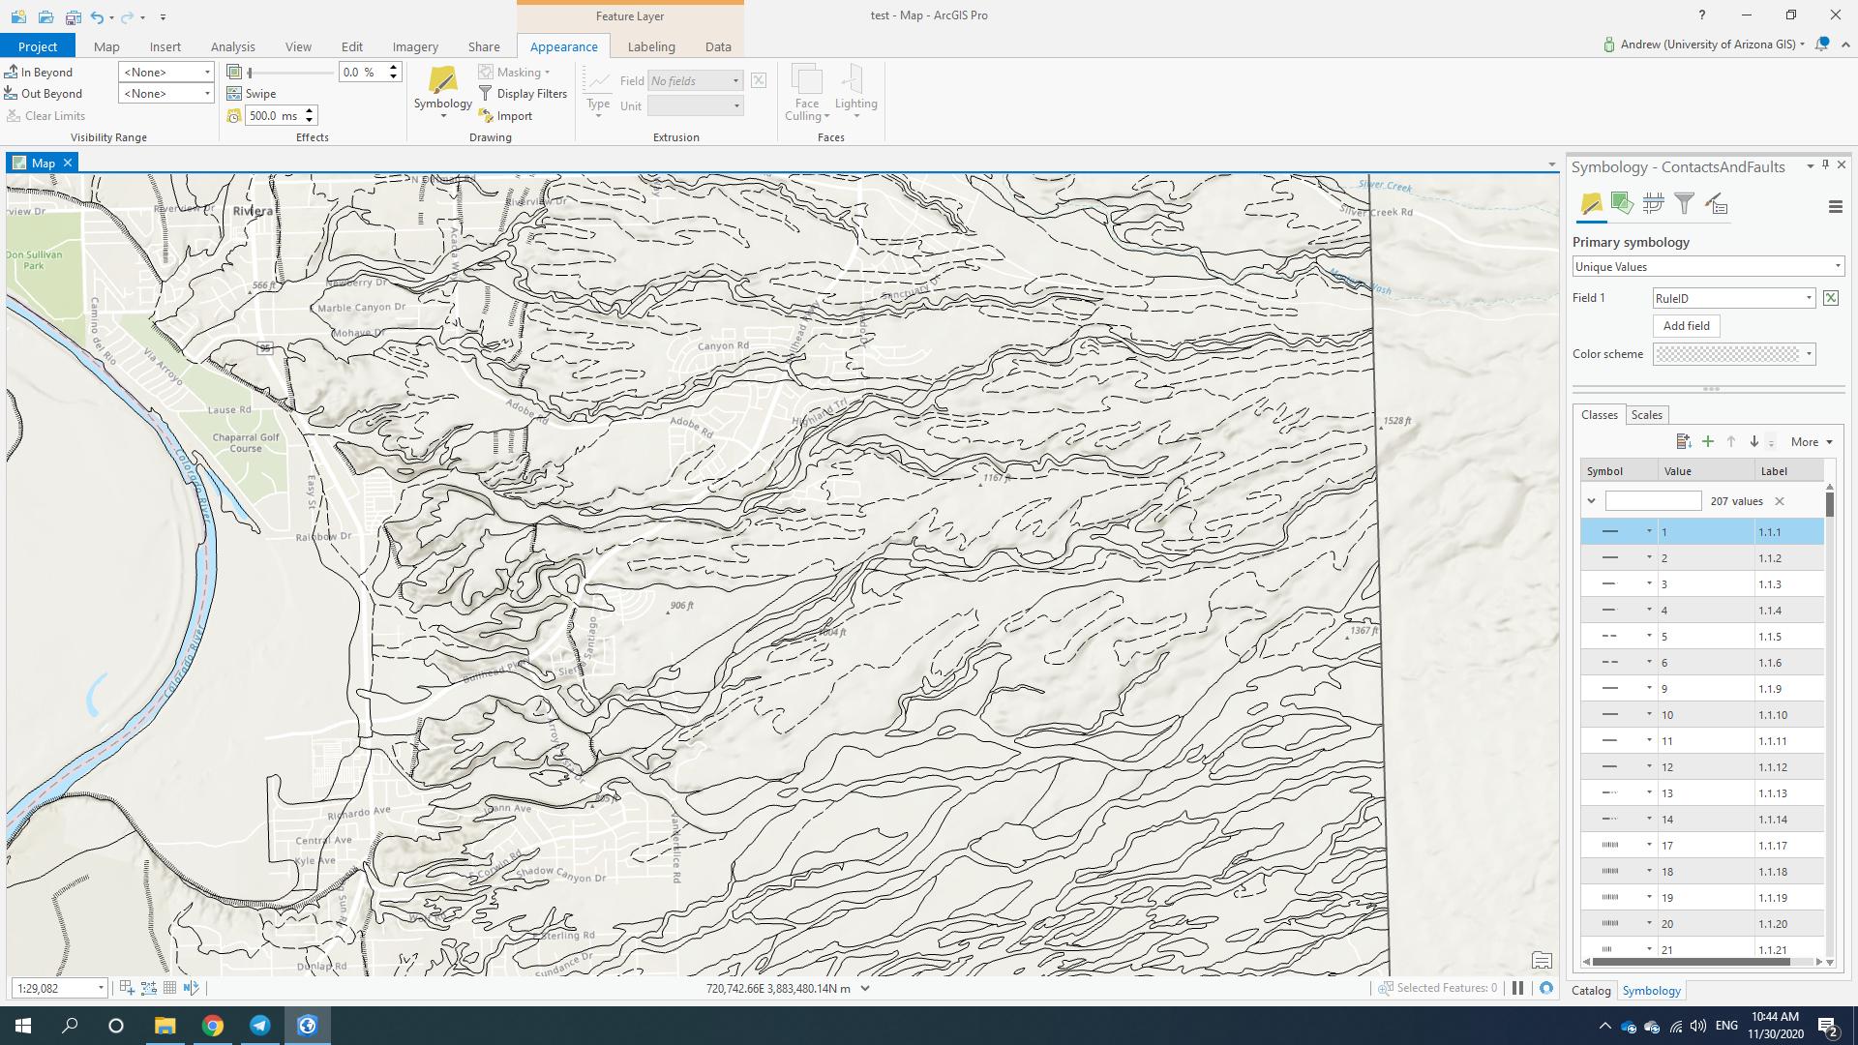Image resolution: width=1858 pixels, height=1045 pixels.
Task: Toggle auto-hide pin on Symbology pane
Action: (1825, 165)
